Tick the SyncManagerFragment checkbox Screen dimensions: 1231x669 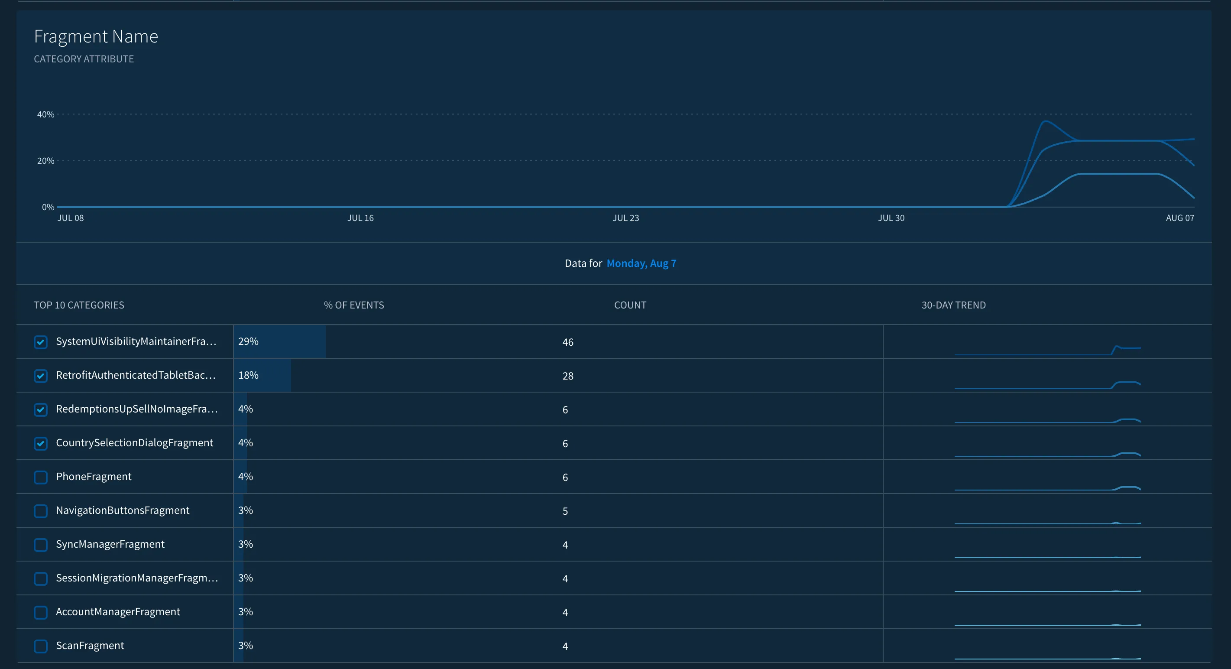[41, 545]
